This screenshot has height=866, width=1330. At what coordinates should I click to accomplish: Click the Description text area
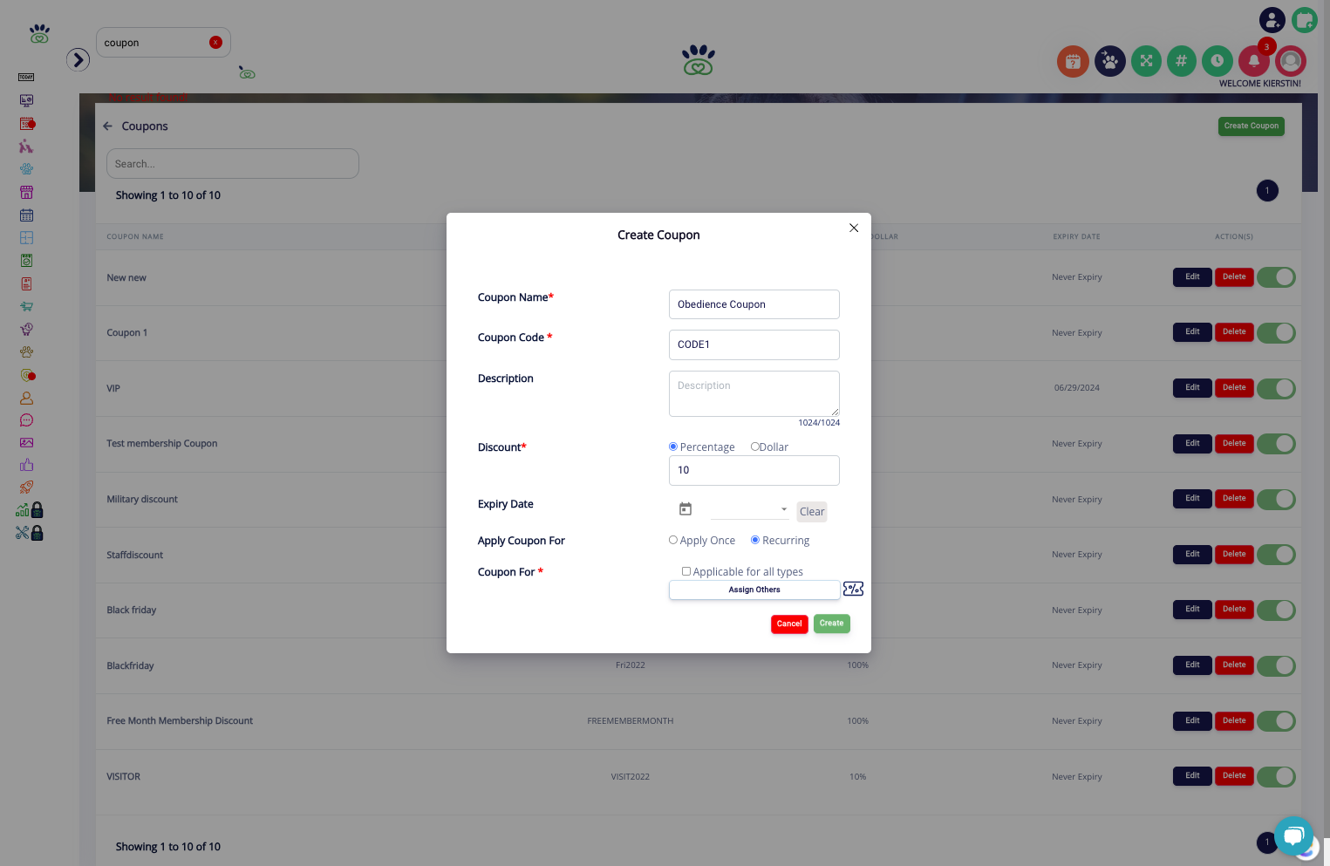[754, 393]
